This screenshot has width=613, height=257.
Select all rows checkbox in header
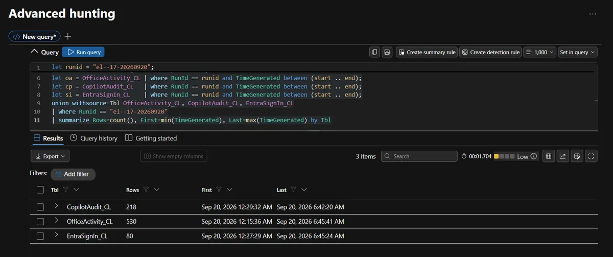(x=40, y=190)
